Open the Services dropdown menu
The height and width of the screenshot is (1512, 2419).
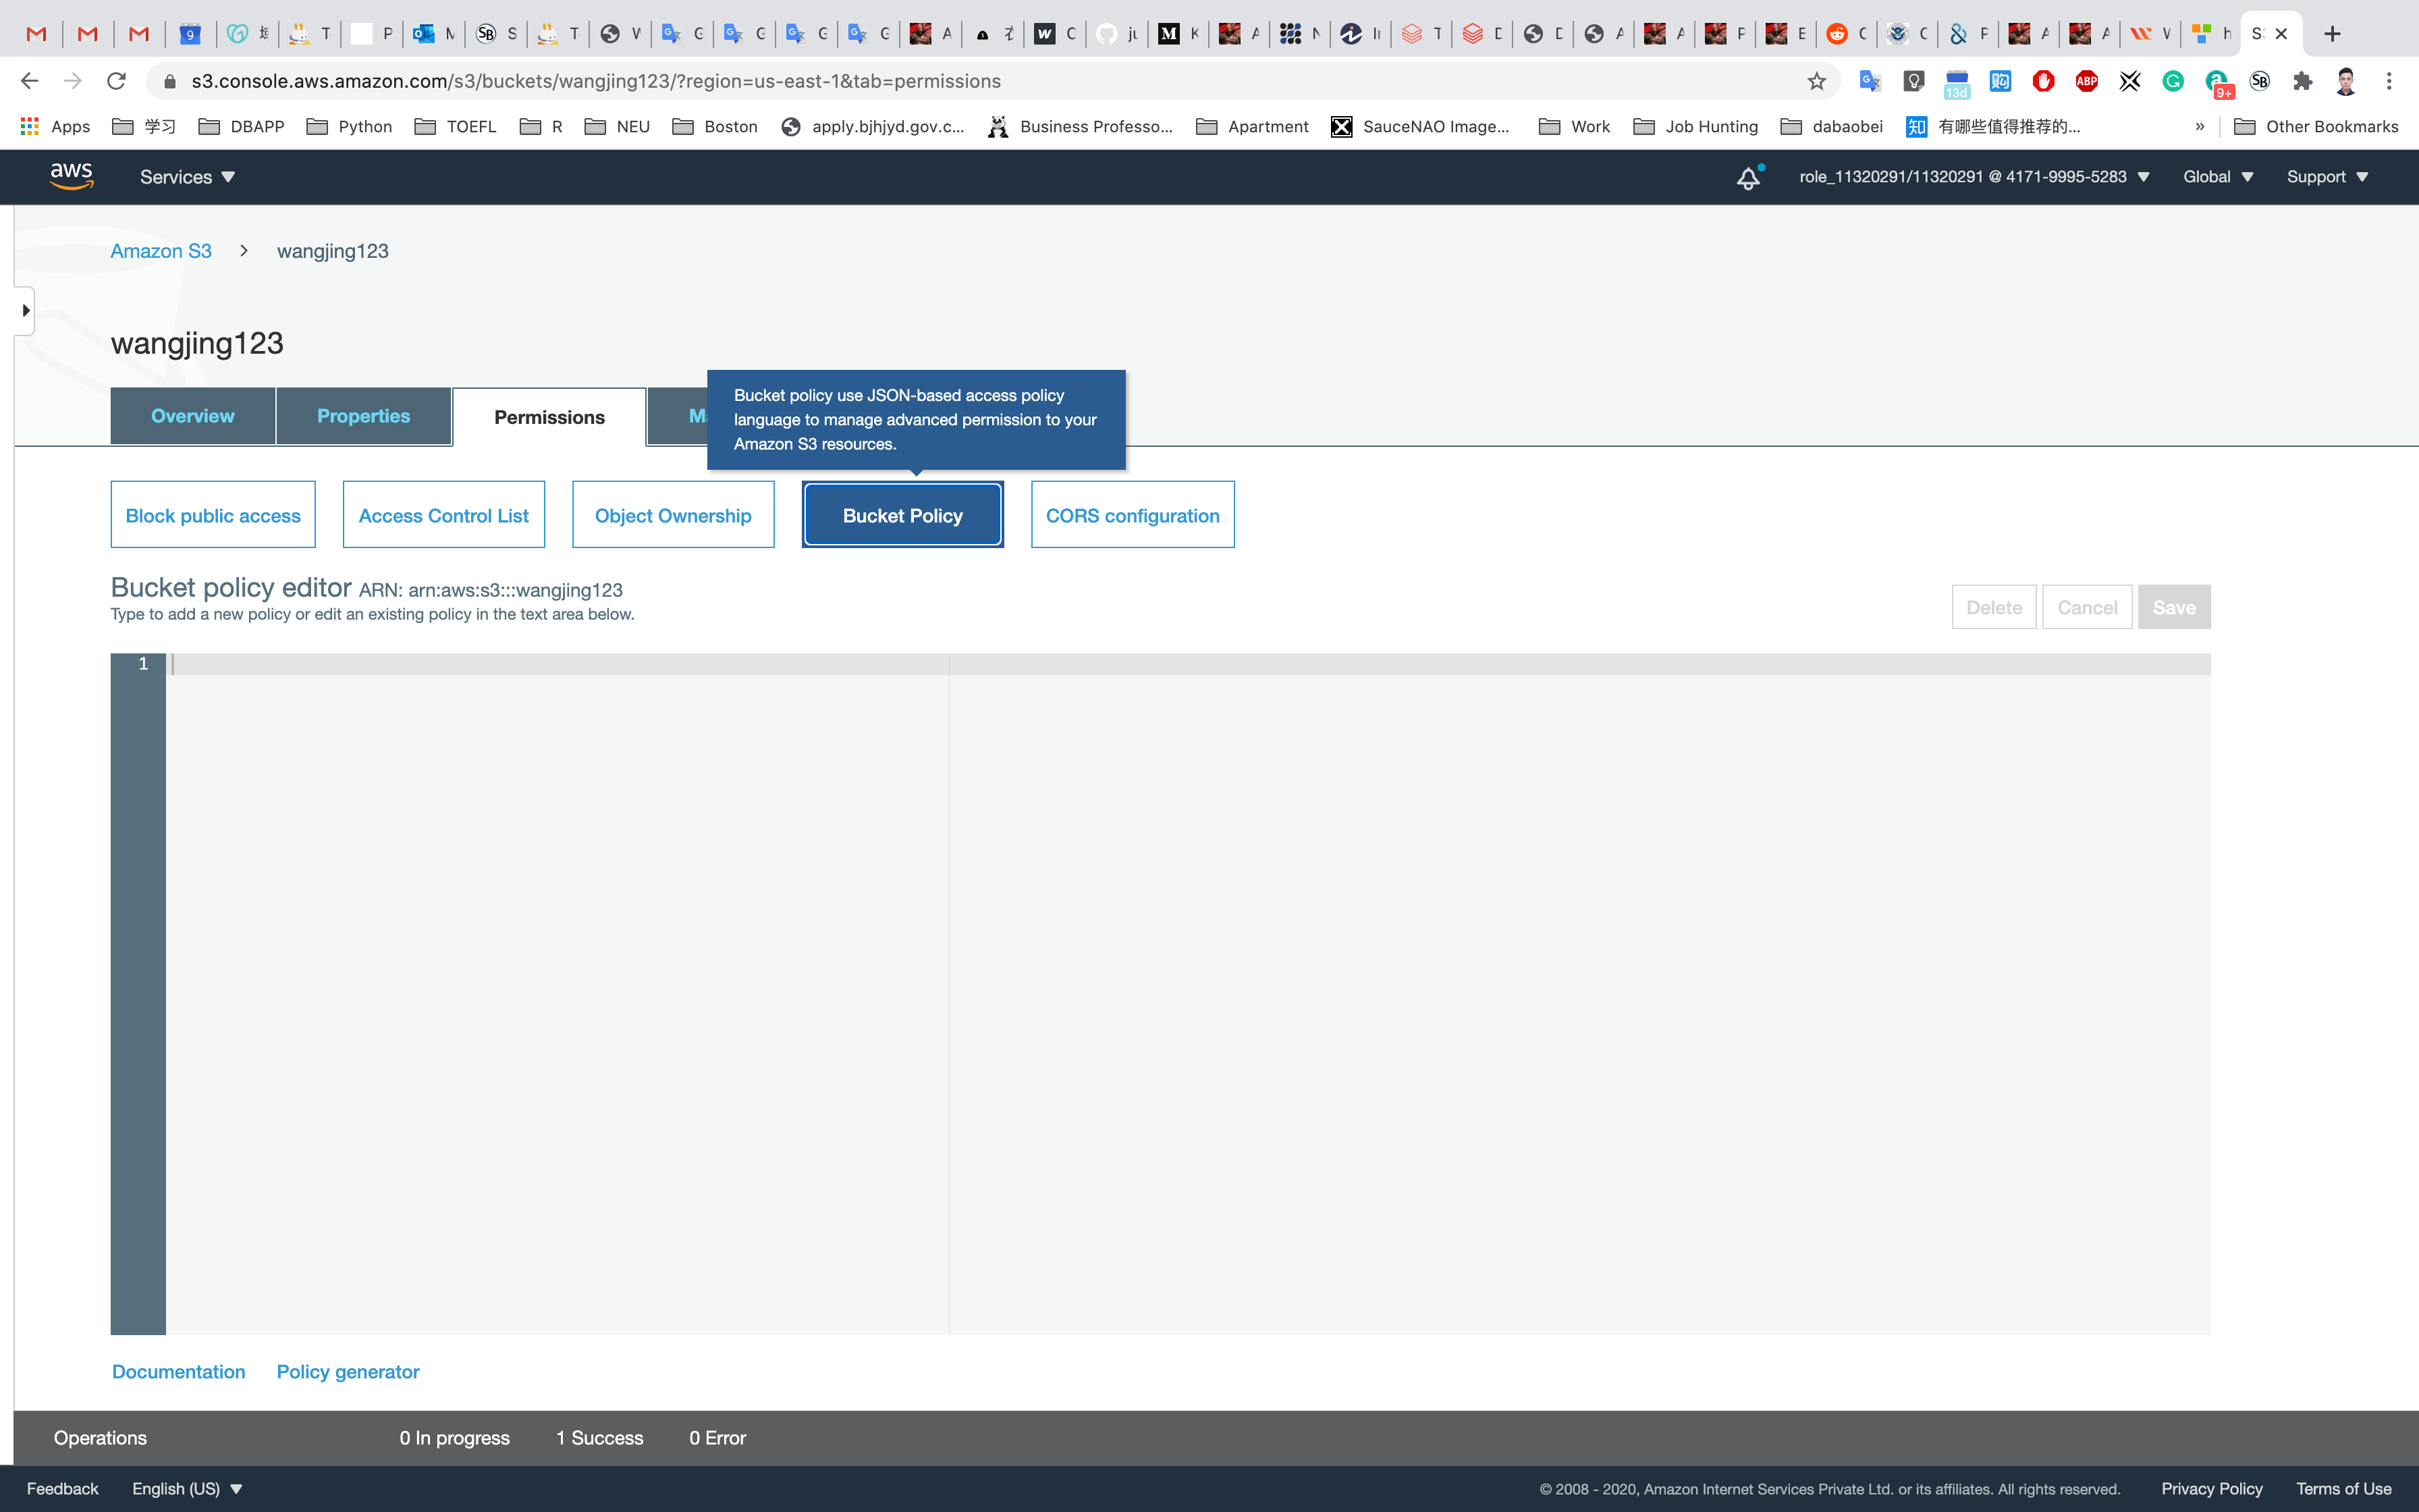coord(187,177)
